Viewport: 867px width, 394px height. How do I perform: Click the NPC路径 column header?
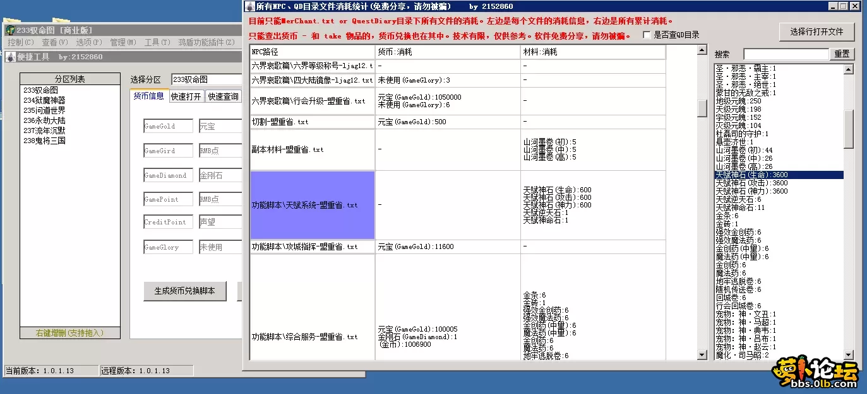click(x=312, y=52)
